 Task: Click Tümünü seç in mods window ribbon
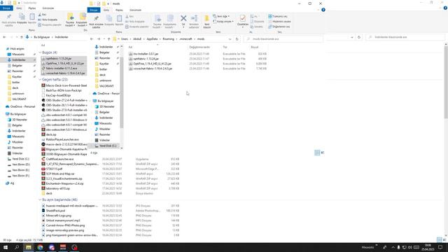[x=277, y=17]
